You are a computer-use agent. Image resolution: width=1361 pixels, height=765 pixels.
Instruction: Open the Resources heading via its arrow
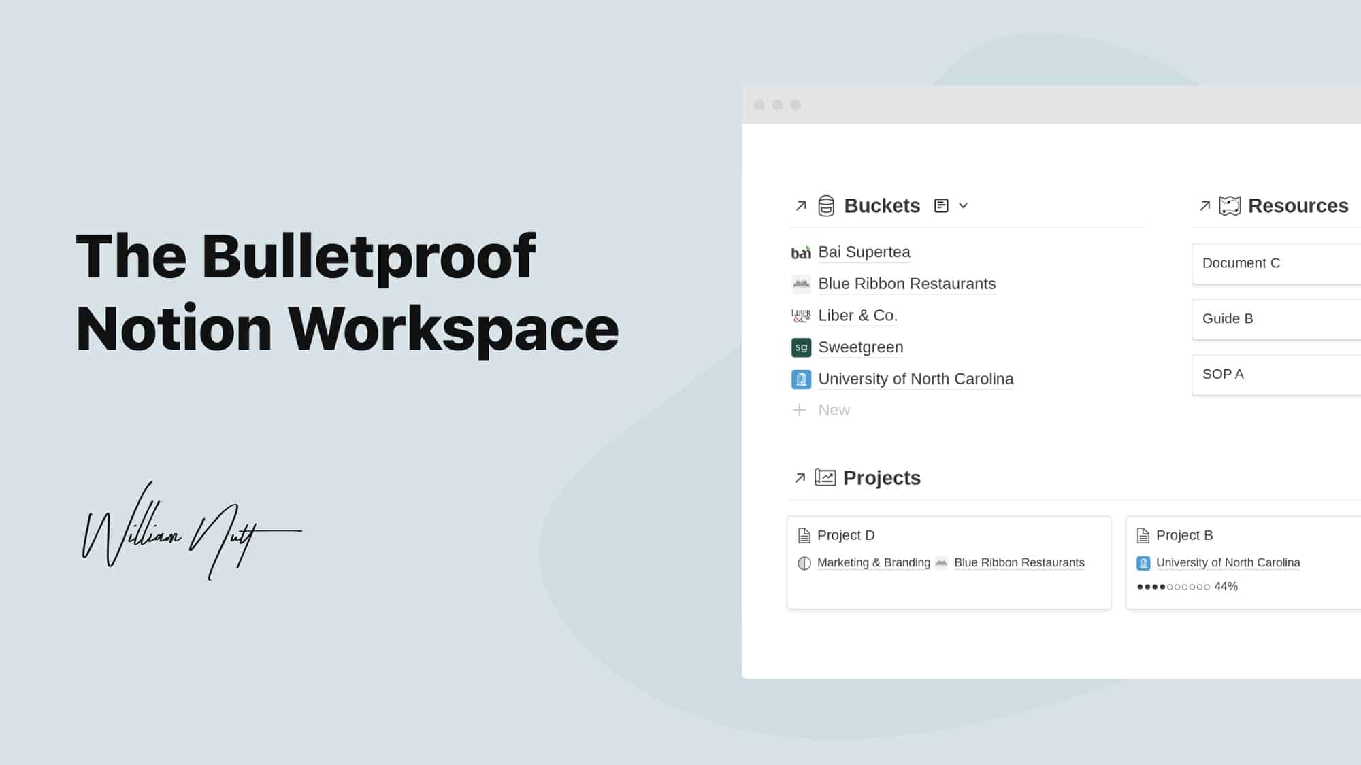[x=1204, y=205]
